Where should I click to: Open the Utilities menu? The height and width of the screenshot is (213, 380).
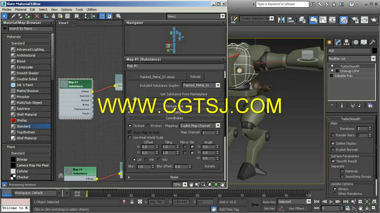point(91,9)
